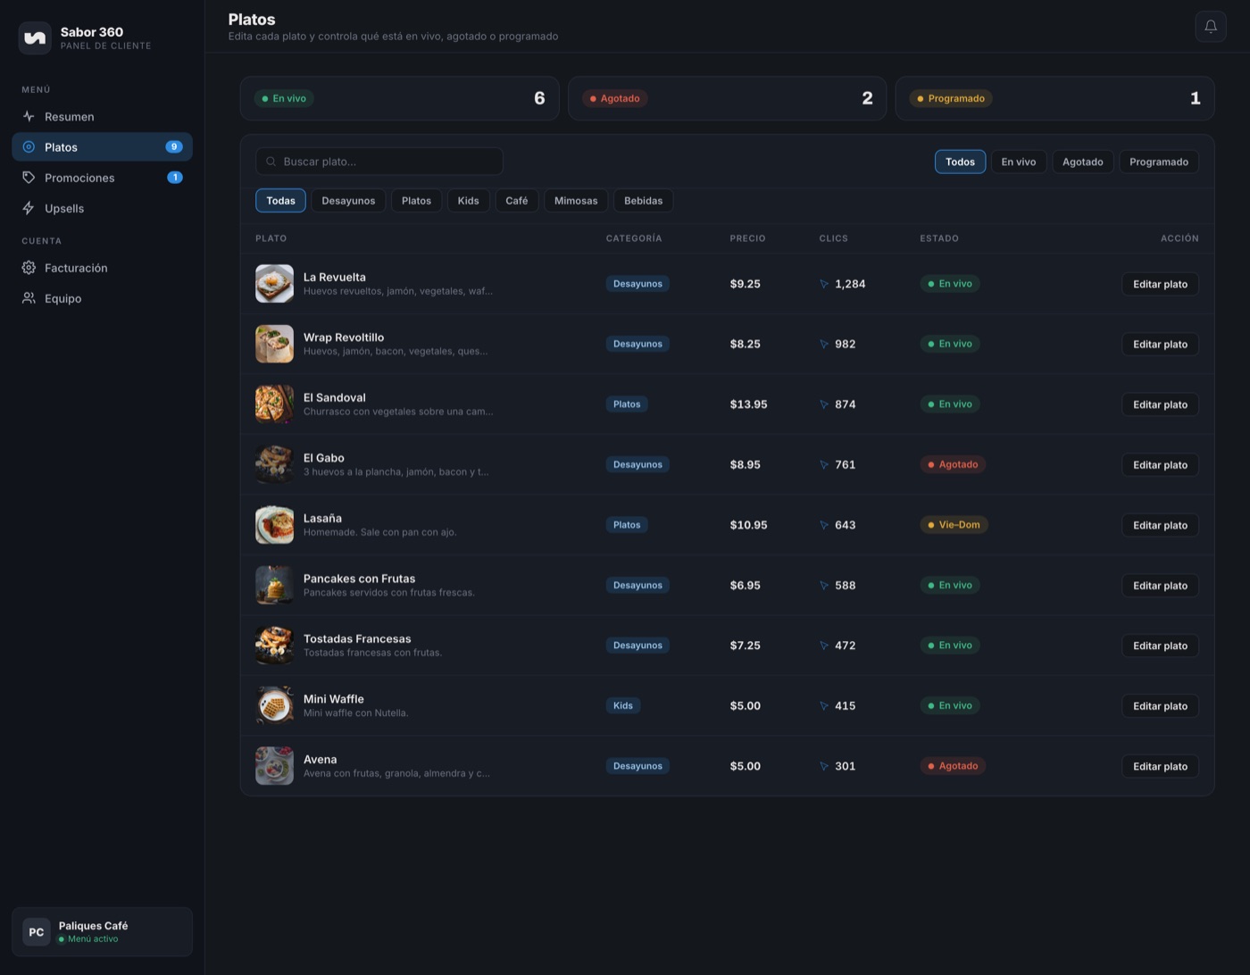Click the search magnifier icon
The height and width of the screenshot is (975, 1250).
tap(271, 162)
